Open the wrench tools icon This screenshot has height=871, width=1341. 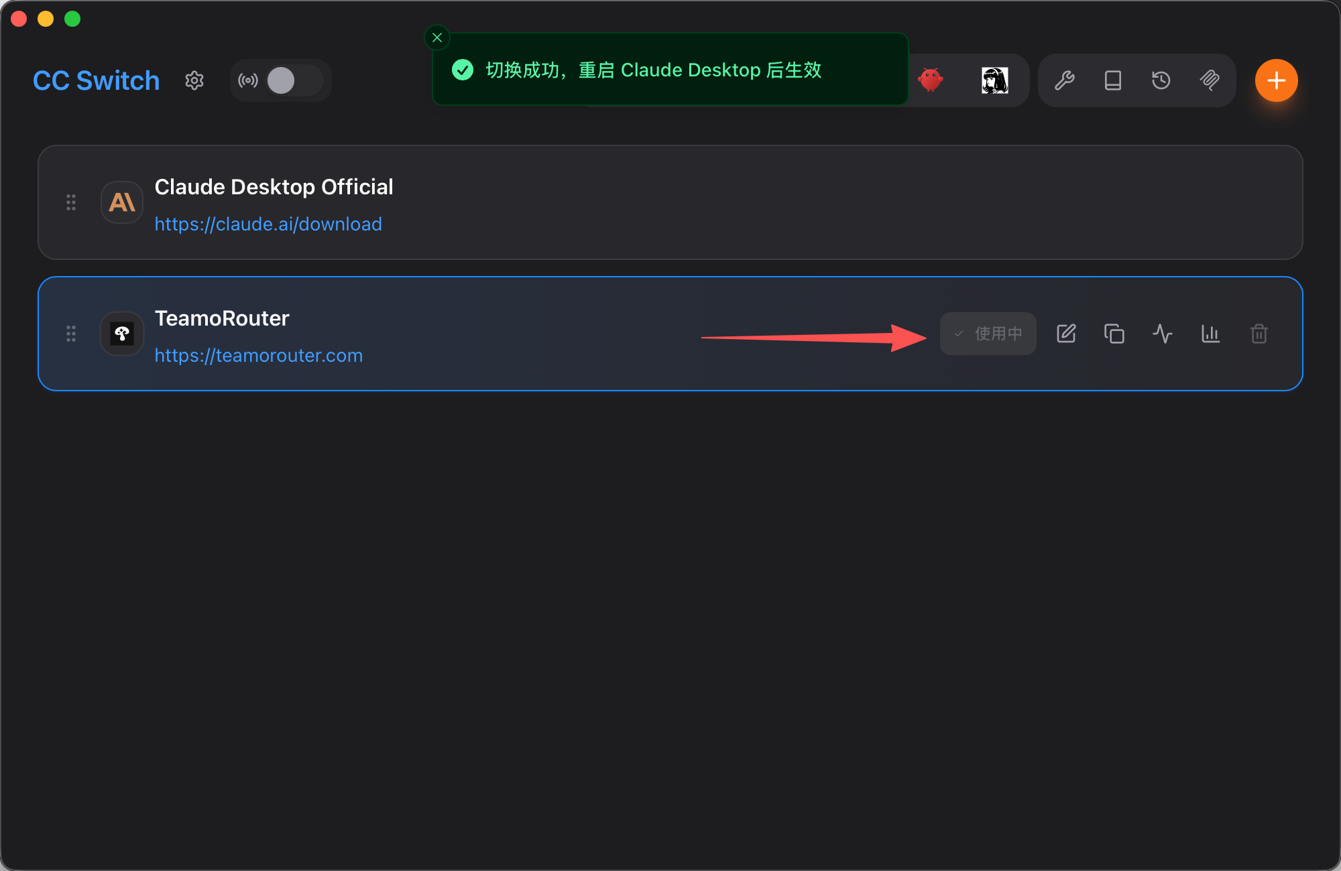1065,80
